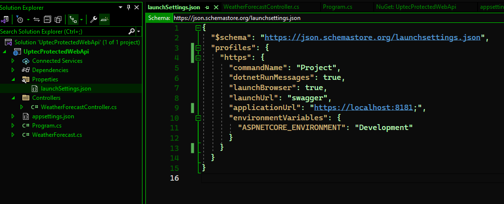Click the Pending Changes Filter clock icon
The height and width of the screenshot is (204, 504).
(20, 19)
